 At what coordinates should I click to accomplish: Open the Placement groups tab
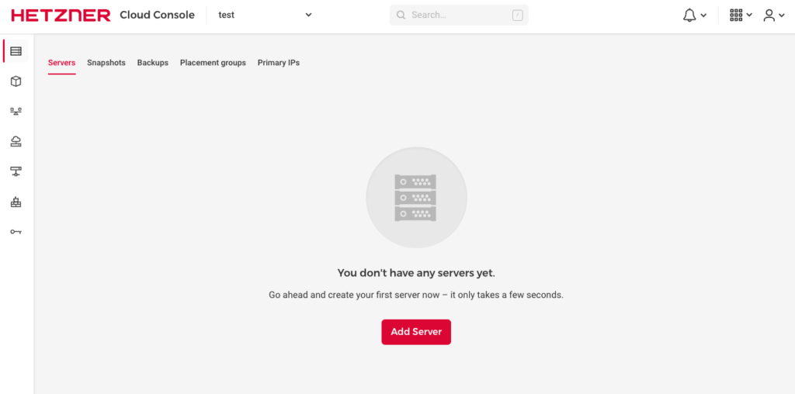pos(213,63)
